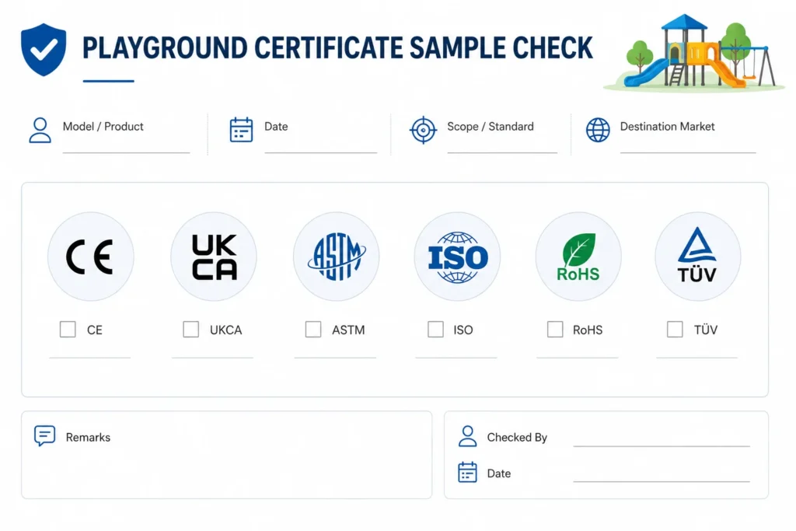
Task: Click the target icon beside Scope / Standard
Action: 424,130
